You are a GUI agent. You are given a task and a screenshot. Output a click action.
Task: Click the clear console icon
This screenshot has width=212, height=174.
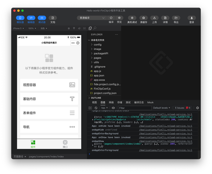tap(96, 108)
